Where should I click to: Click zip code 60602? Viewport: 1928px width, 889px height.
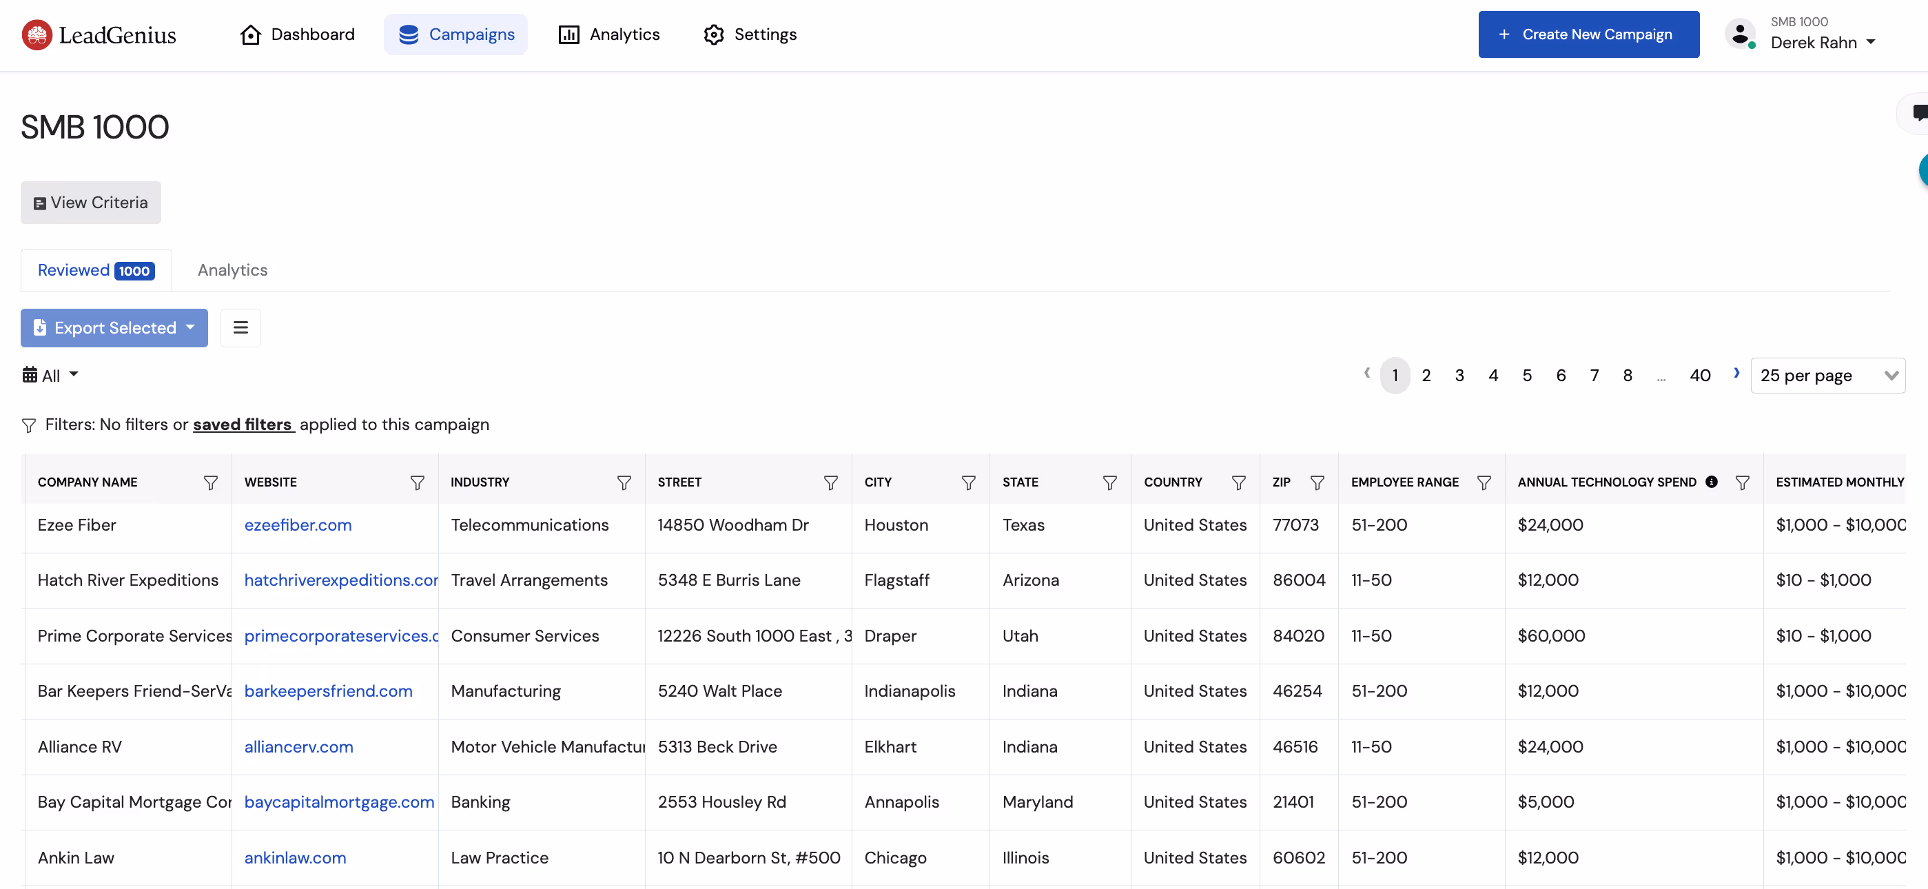(1299, 858)
